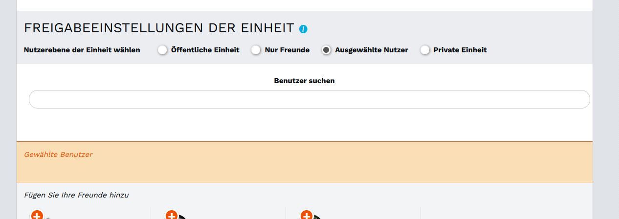Add the first friend with the plus icon

pos(37,215)
